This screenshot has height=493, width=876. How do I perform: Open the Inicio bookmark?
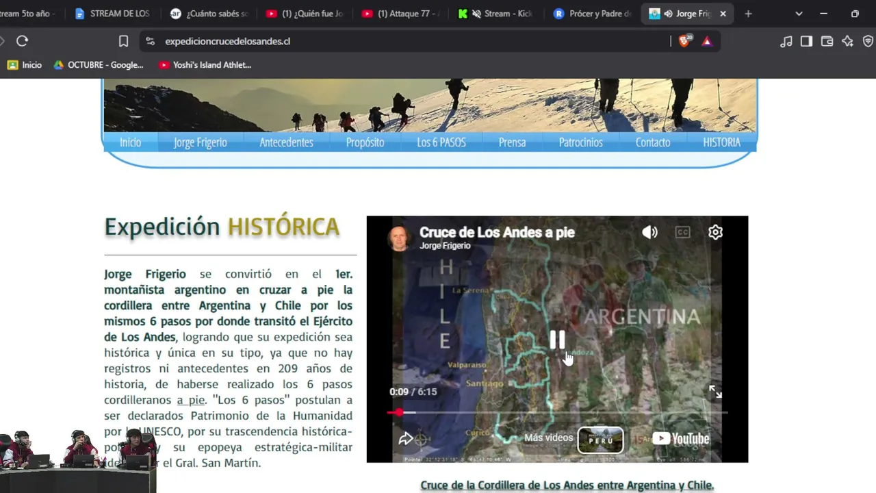coord(25,65)
